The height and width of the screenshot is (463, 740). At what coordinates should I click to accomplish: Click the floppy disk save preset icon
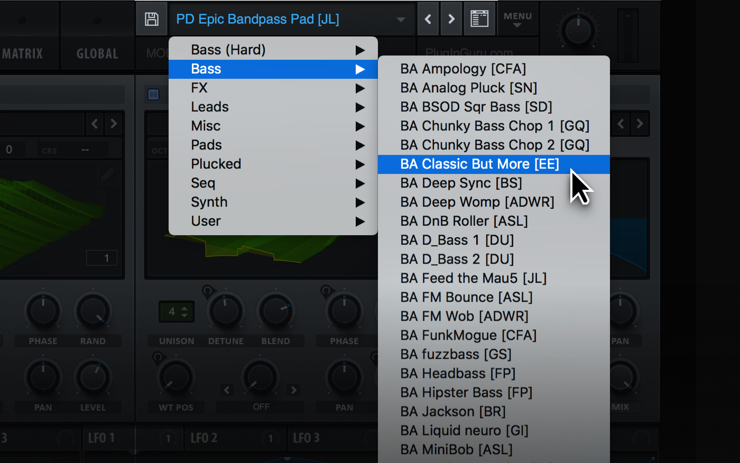(152, 20)
